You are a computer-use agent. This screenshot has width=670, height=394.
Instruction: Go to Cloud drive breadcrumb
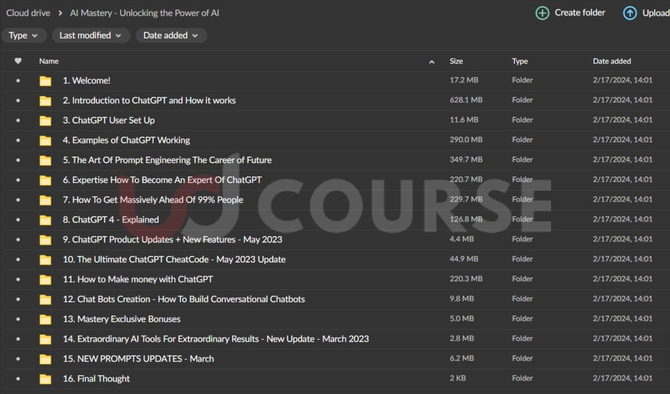[x=28, y=13]
